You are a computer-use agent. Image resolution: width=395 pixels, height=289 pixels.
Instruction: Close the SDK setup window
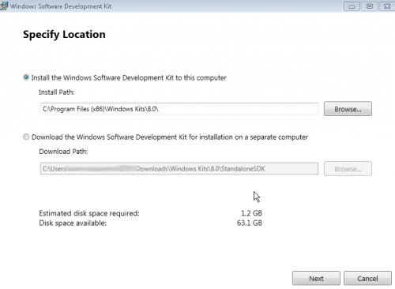387,6
